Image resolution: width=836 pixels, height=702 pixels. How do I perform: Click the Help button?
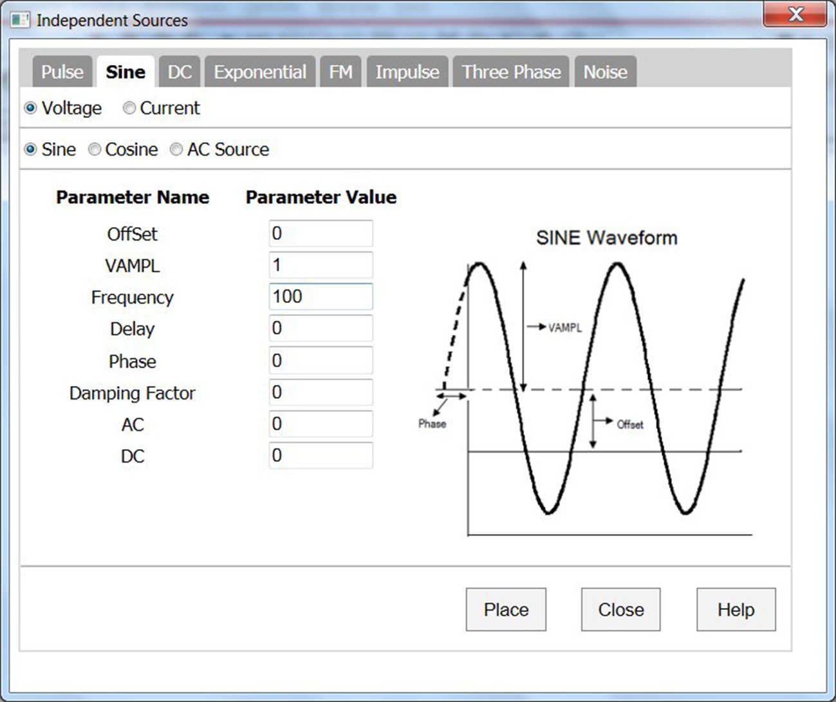click(736, 609)
